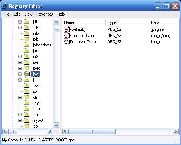This screenshot has height=145, width=181.
Task: Click the values pane scroll right arrow
Action: (176, 132)
